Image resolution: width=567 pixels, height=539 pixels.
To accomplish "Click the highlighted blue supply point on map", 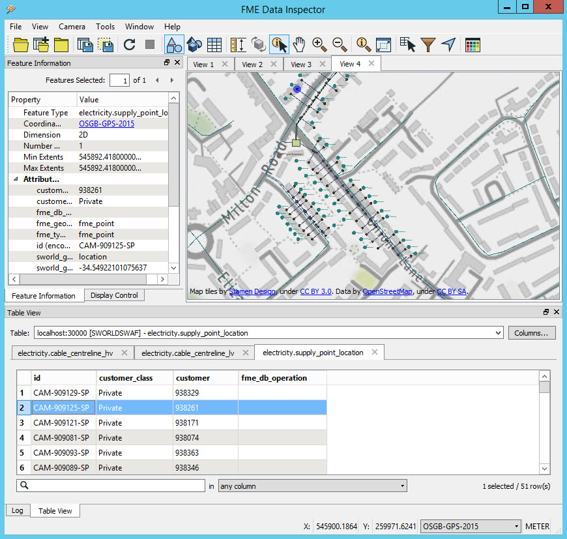I will [x=297, y=89].
